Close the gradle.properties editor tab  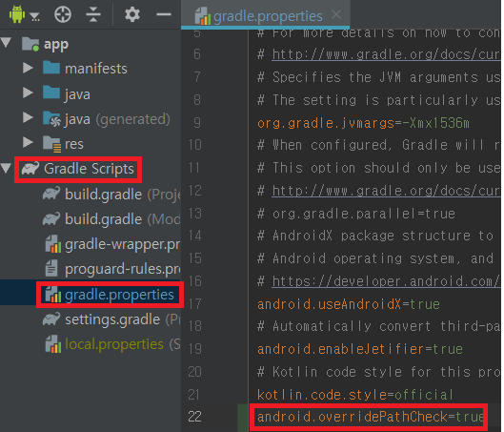click(x=336, y=14)
